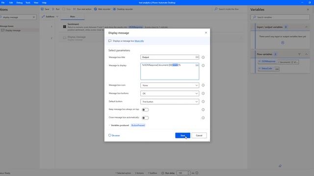
Task: Close the Variables panel
Action: (308, 10)
